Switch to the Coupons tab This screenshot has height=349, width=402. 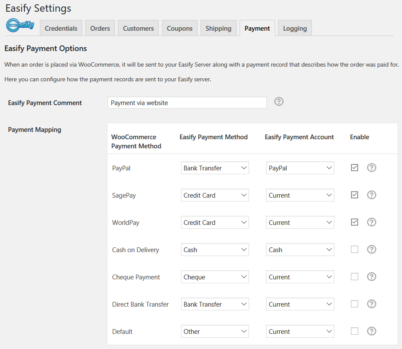(x=180, y=28)
